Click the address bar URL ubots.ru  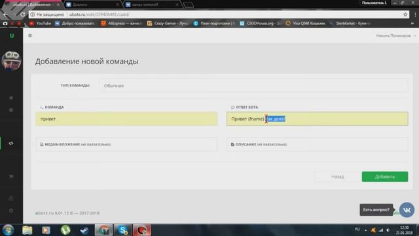coord(100,14)
